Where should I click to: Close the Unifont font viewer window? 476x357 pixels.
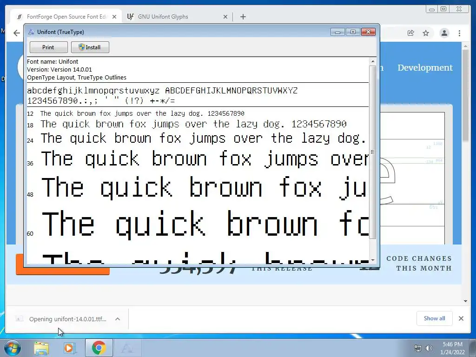click(368, 32)
